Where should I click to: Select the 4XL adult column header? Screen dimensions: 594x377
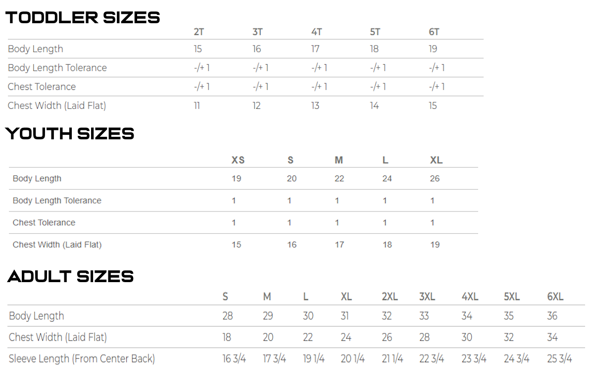(470, 297)
